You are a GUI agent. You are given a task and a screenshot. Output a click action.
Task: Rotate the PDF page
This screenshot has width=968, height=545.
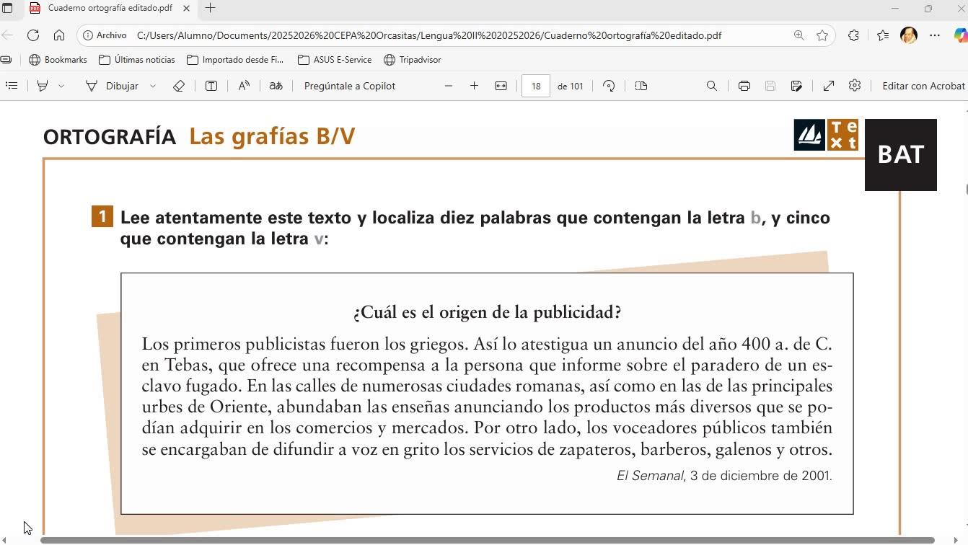point(609,86)
